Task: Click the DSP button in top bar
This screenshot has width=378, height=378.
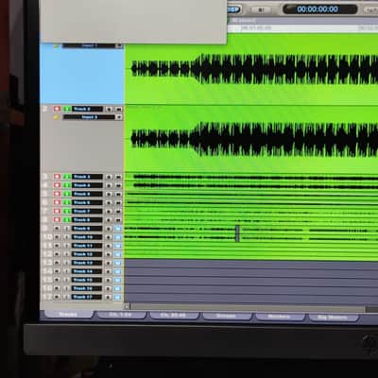Action: pyautogui.click(x=233, y=9)
